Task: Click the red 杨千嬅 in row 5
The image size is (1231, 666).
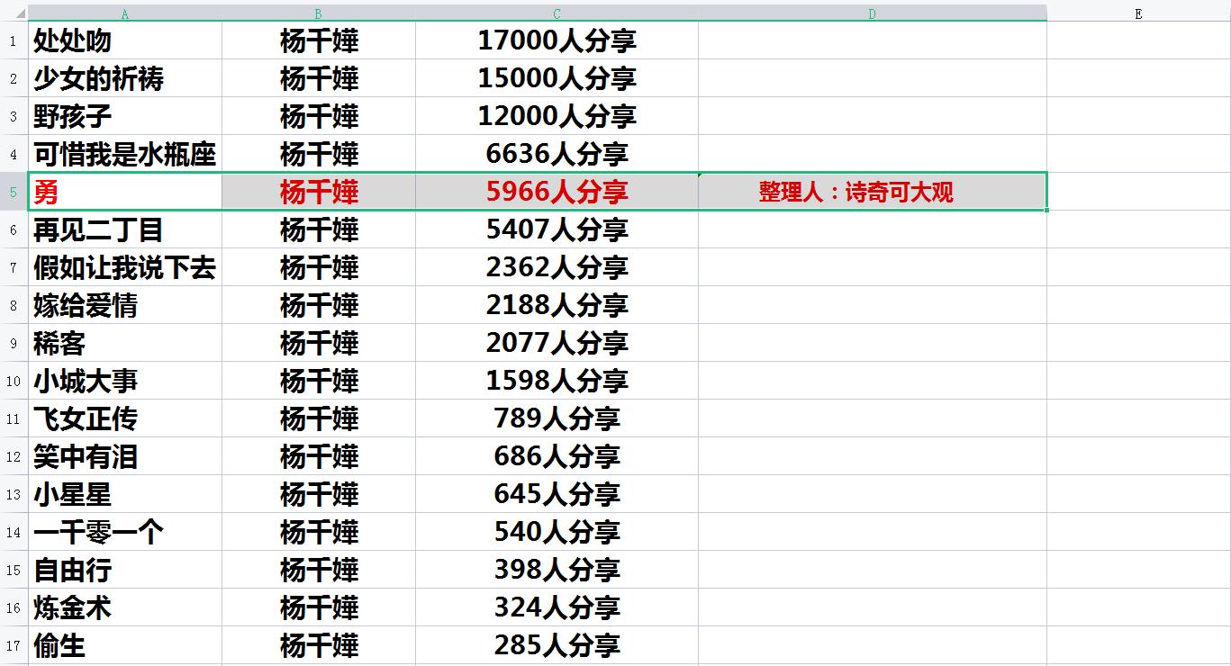Action: pyautogui.click(x=319, y=192)
